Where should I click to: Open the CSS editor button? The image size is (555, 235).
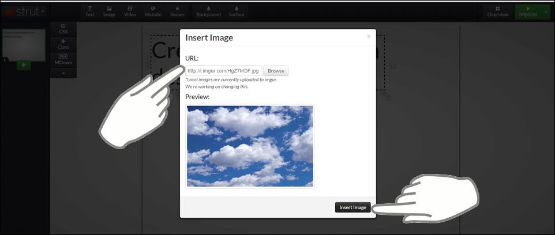pyautogui.click(x=63, y=29)
